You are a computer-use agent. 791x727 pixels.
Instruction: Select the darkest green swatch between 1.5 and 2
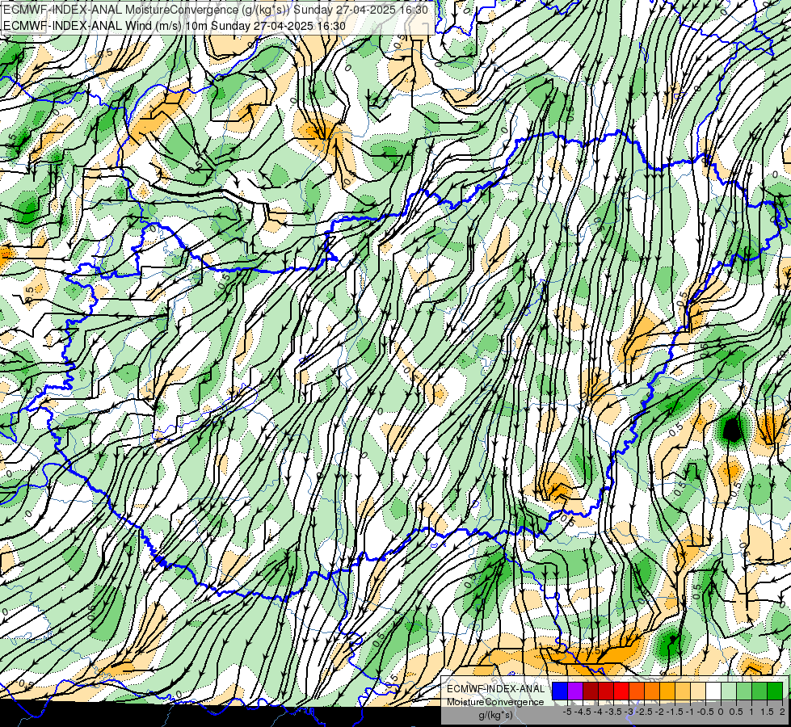coord(775,691)
